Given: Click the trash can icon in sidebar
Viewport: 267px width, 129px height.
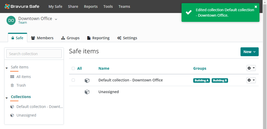Looking at the screenshot, I should [x=12, y=85].
